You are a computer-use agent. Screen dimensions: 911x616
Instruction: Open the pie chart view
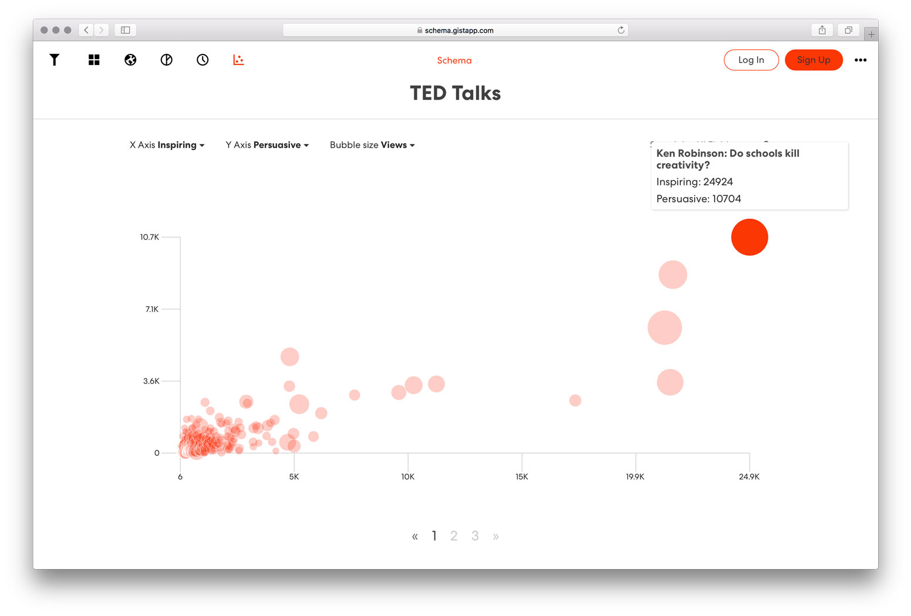[167, 60]
